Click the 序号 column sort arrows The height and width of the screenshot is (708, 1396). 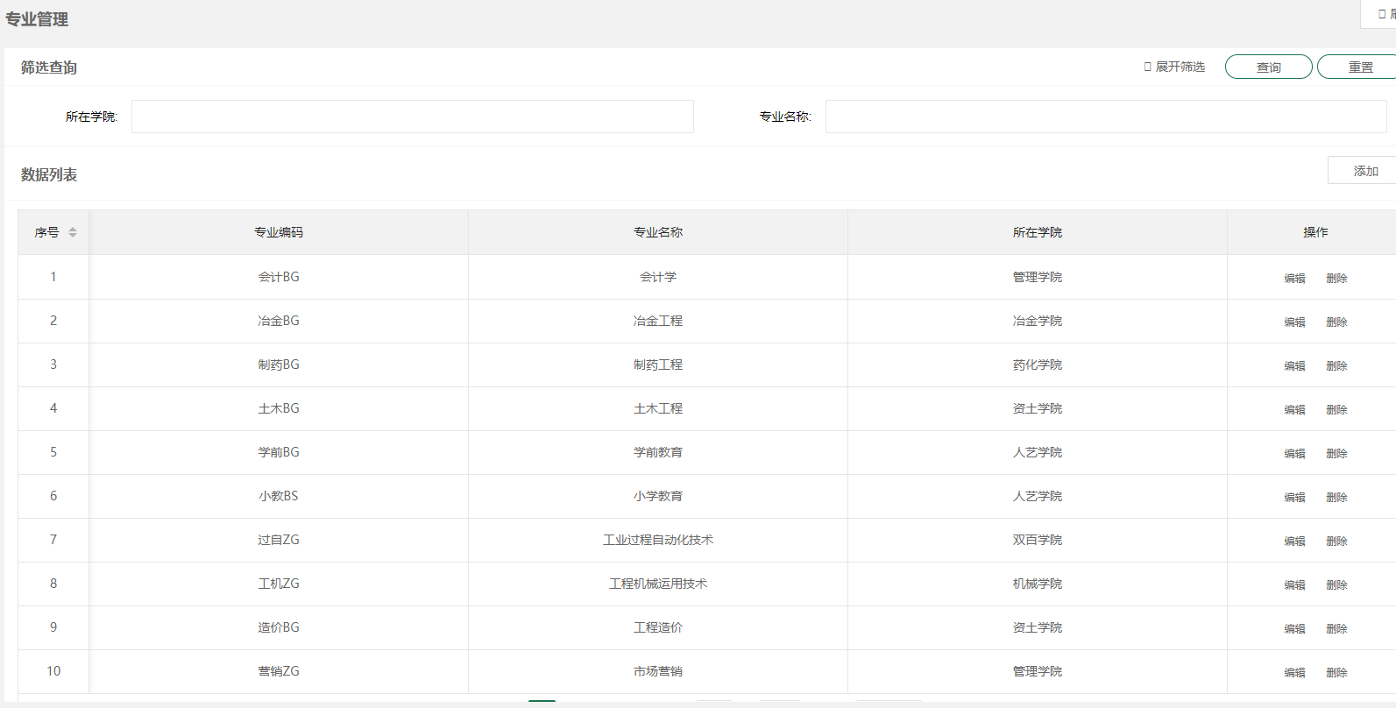pyautogui.click(x=73, y=232)
